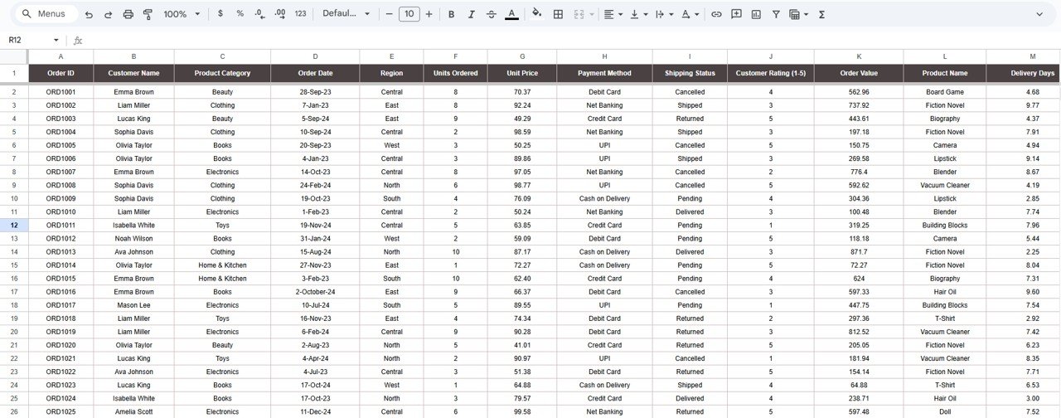
Task: Click the Customer Name header cell
Action: pos(133,73)
